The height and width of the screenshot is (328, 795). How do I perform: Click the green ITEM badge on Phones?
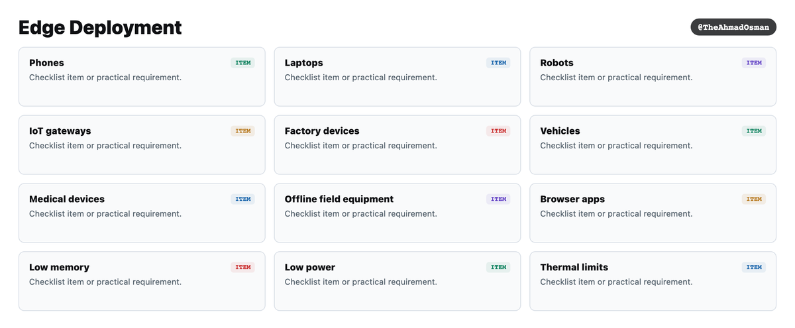click(x=243, y=63)
